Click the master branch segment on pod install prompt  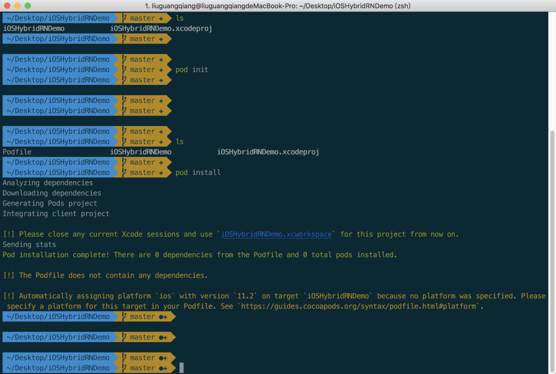142,173
